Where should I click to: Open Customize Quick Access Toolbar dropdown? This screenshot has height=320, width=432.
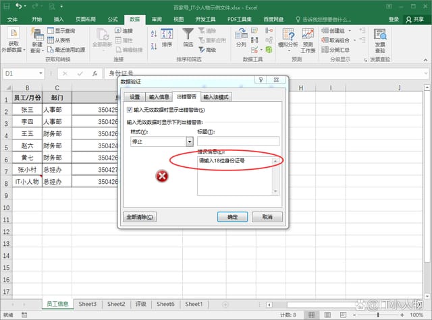tap(61, 6)
